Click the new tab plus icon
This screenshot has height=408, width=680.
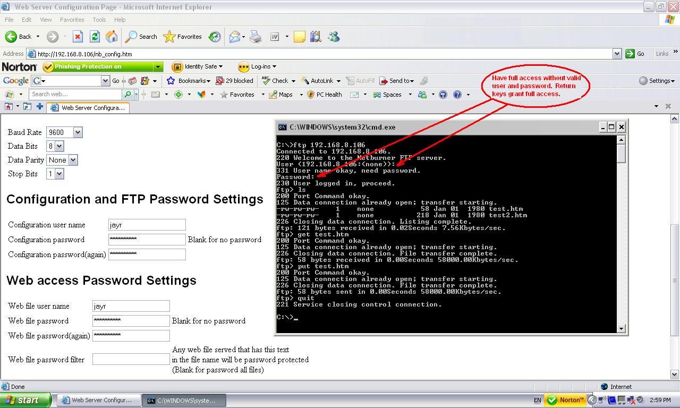[x=39, y=107]
